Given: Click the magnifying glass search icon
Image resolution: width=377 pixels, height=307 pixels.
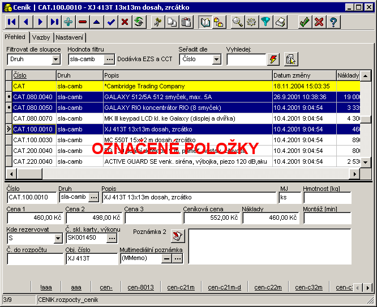Looking at the screenshot, I should [238, 22].
